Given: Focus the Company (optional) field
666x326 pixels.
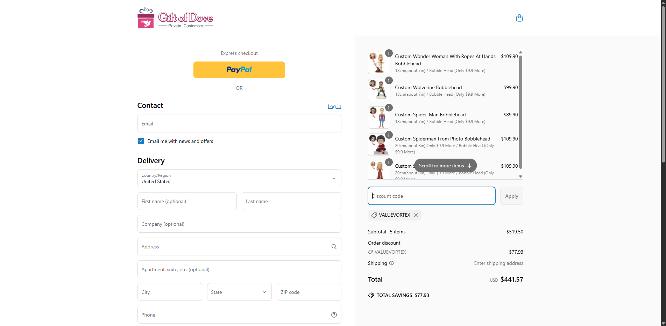Looking at the screenshot, I should click(239, 224).
